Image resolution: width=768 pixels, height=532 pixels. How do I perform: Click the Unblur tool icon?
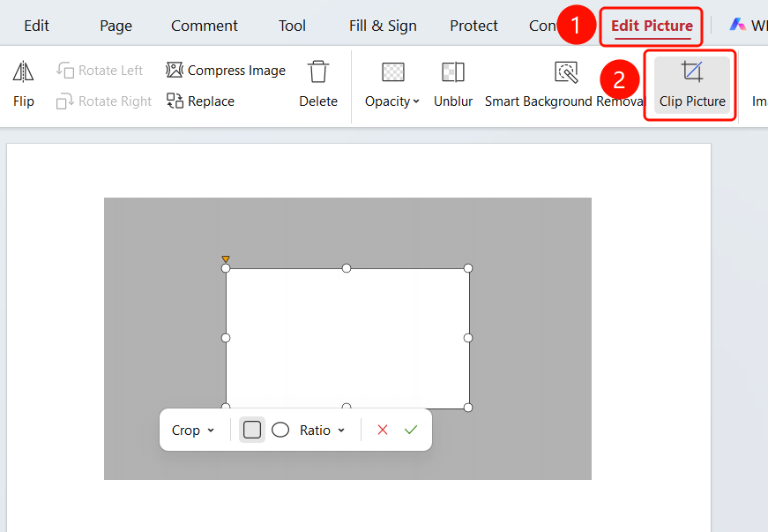pyautogui.click(x=453, y=72)
